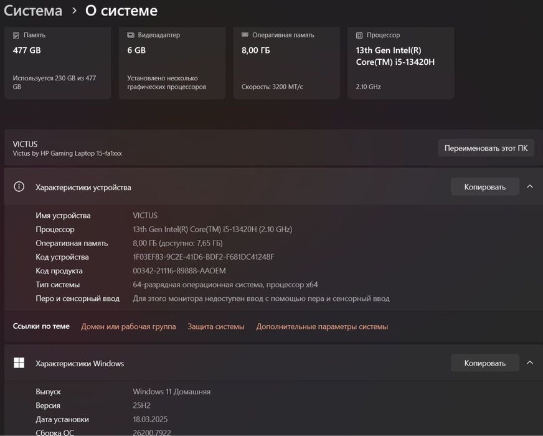Click the Оперативная память icon
The image size is (543, 436).
click(x=245, y=35)
